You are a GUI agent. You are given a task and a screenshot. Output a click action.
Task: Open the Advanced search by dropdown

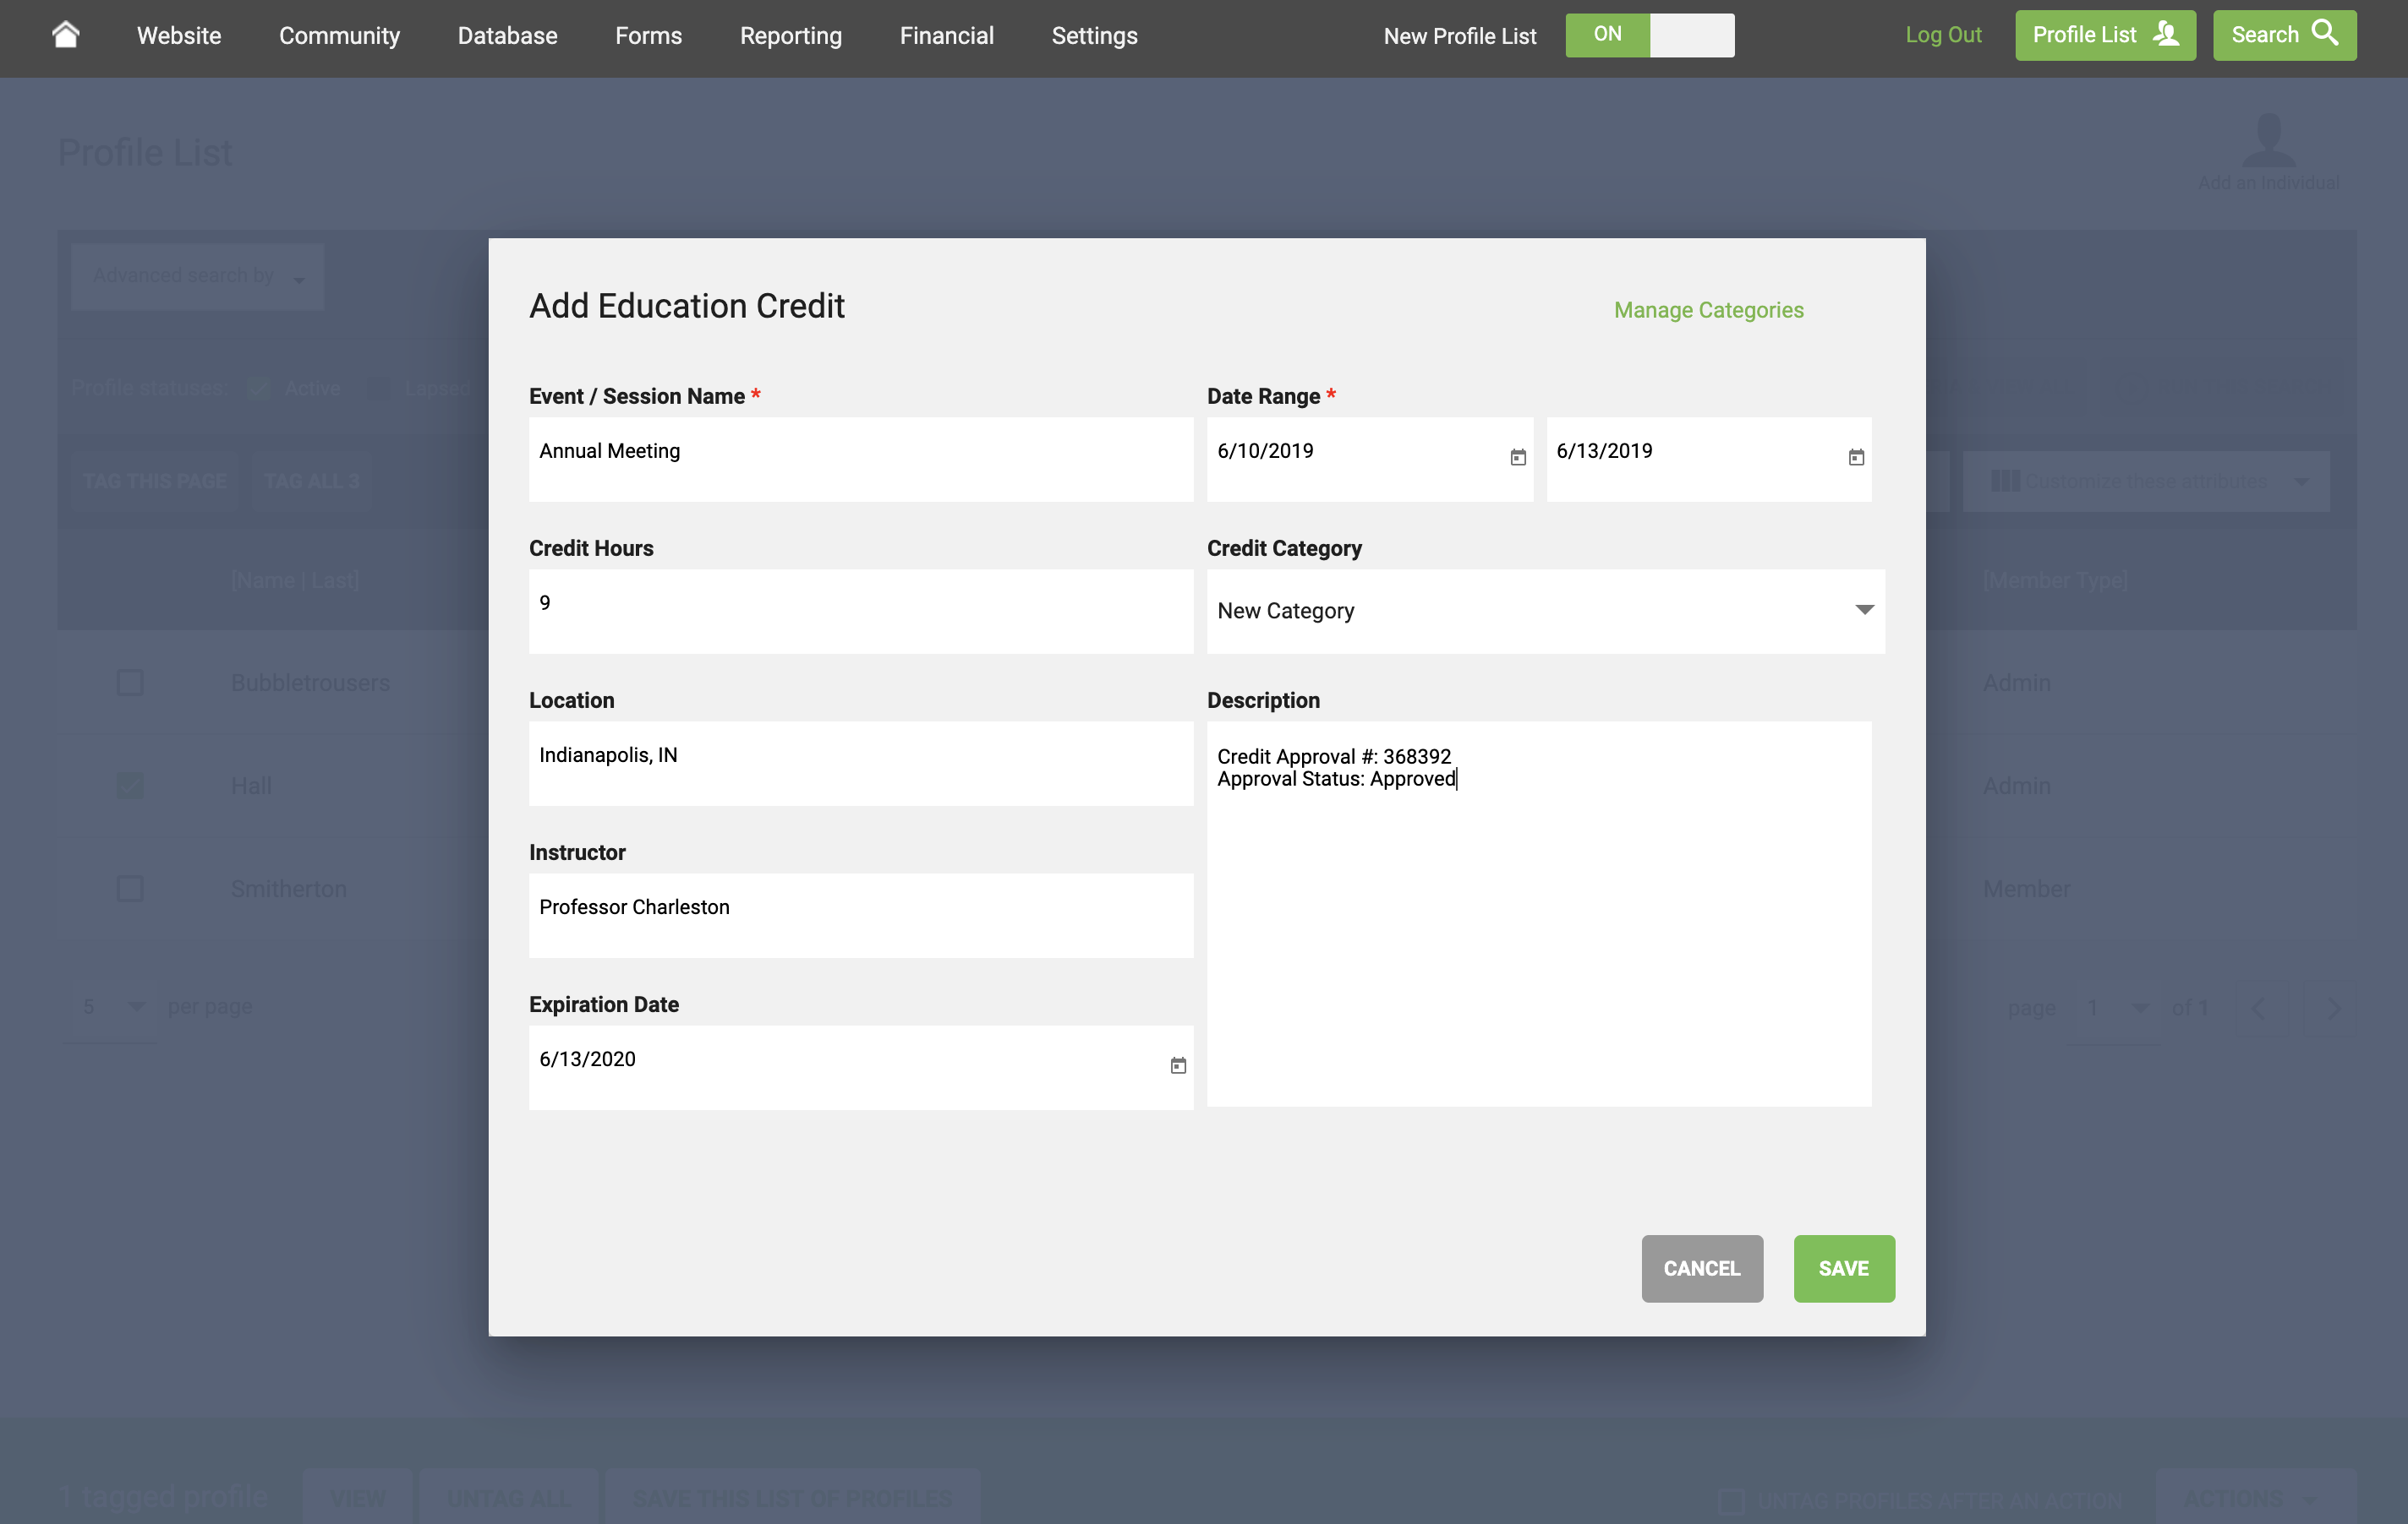pos(197,275)
